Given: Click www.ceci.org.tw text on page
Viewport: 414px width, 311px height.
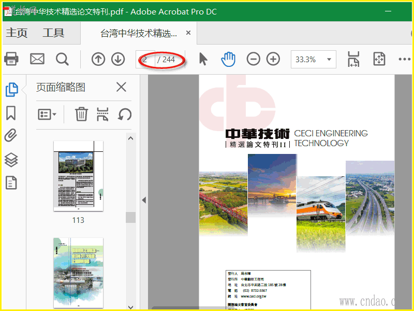Looking at the screenshot, I should tap(254, 296).
